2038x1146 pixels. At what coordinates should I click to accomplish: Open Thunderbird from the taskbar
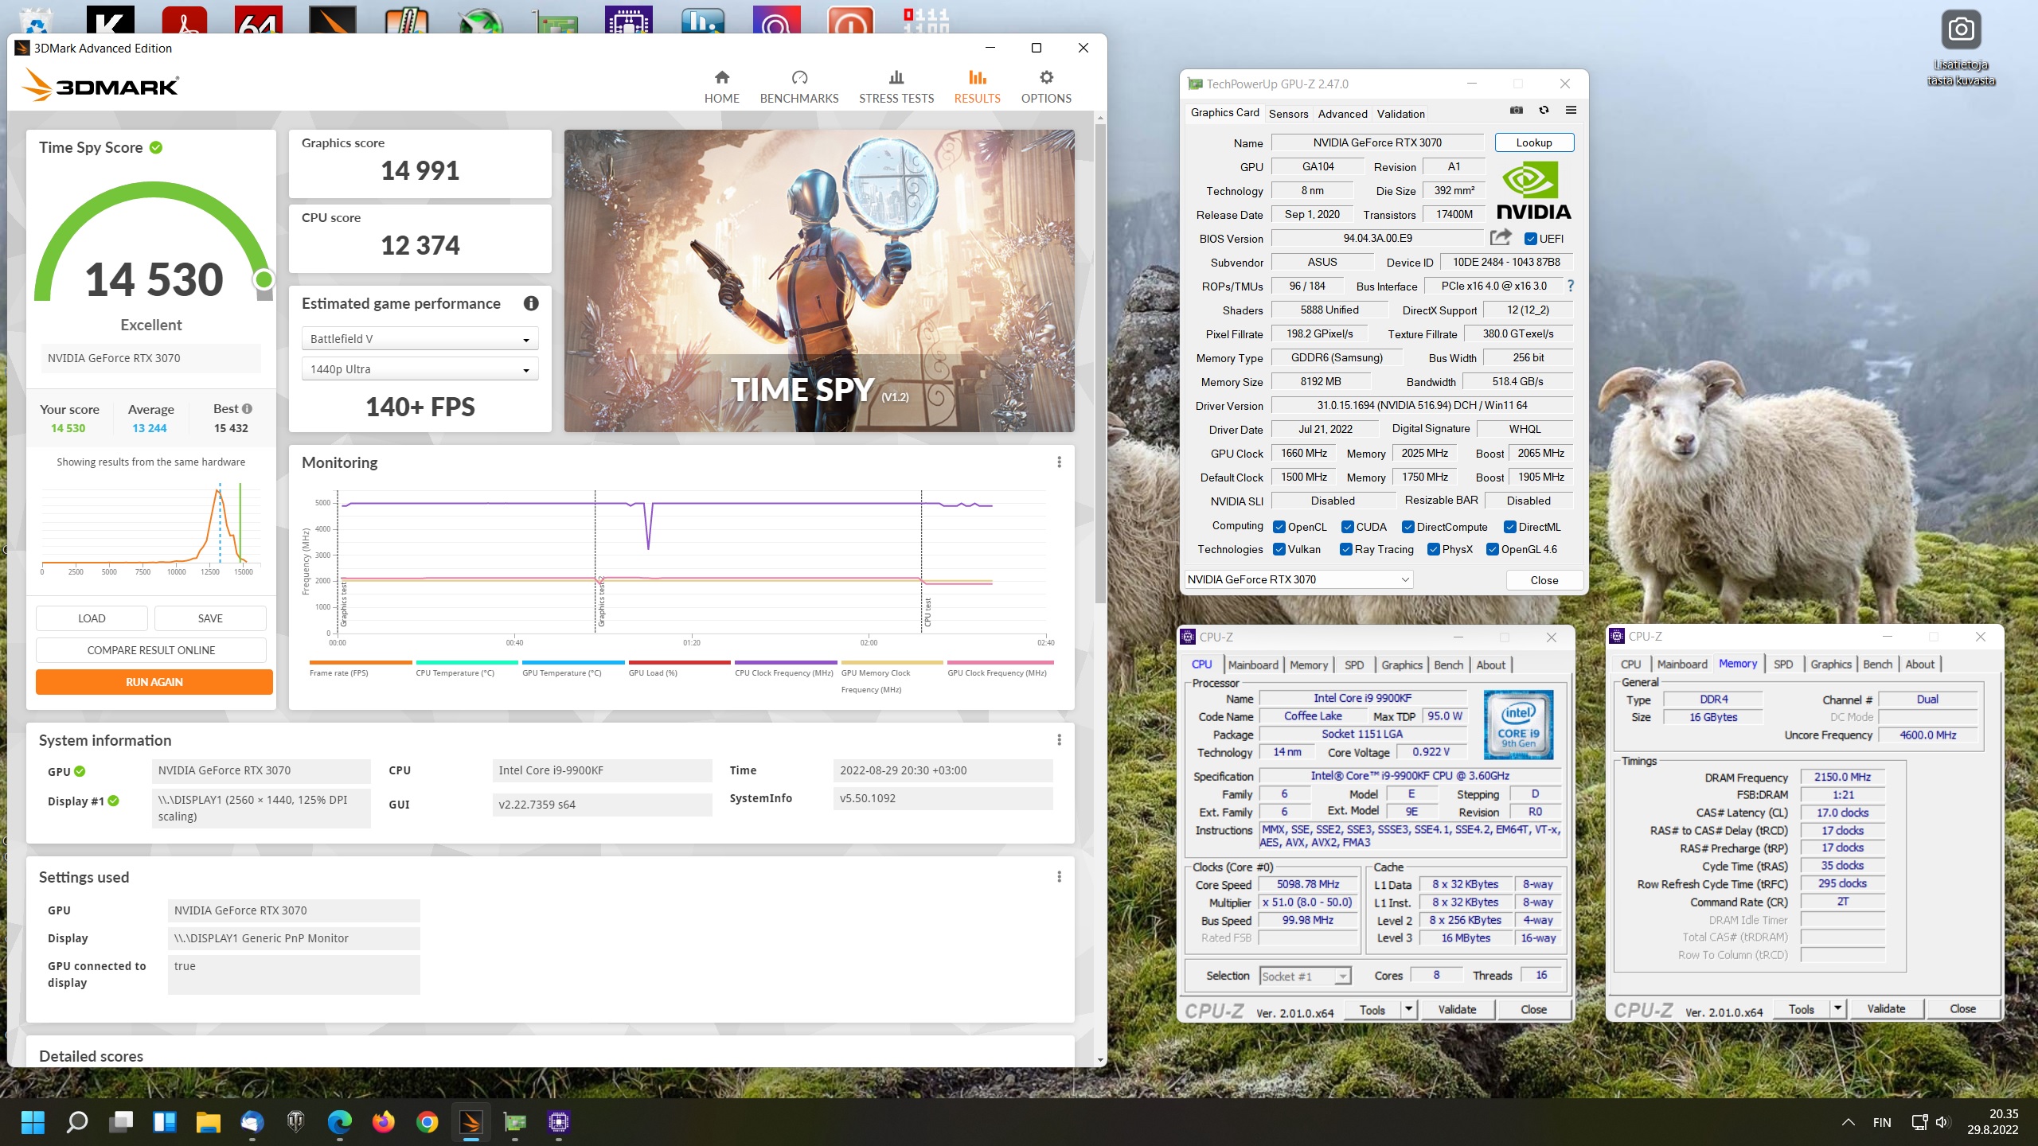pos(252,1122)
